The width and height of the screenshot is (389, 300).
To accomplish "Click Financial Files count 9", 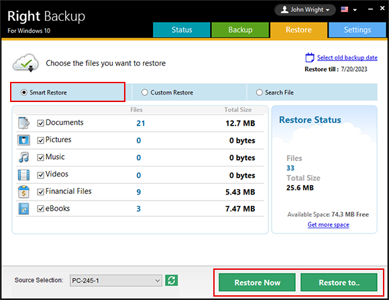I will point(138,192).
